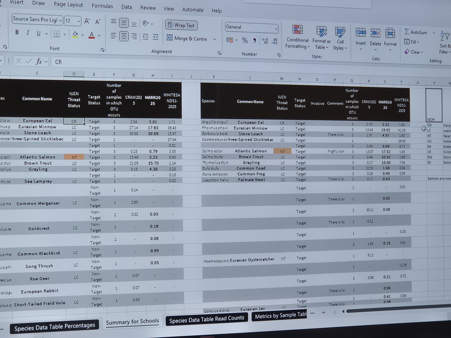Open Species Data Table Percentages sheet
The height and width of the screenshot is (338, 451).
point(54,327)
